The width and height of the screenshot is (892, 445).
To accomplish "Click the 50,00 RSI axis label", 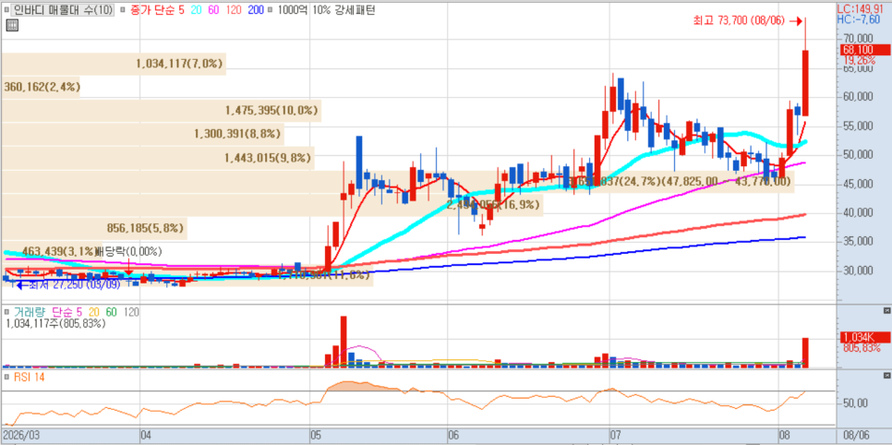I will point(856,403).
